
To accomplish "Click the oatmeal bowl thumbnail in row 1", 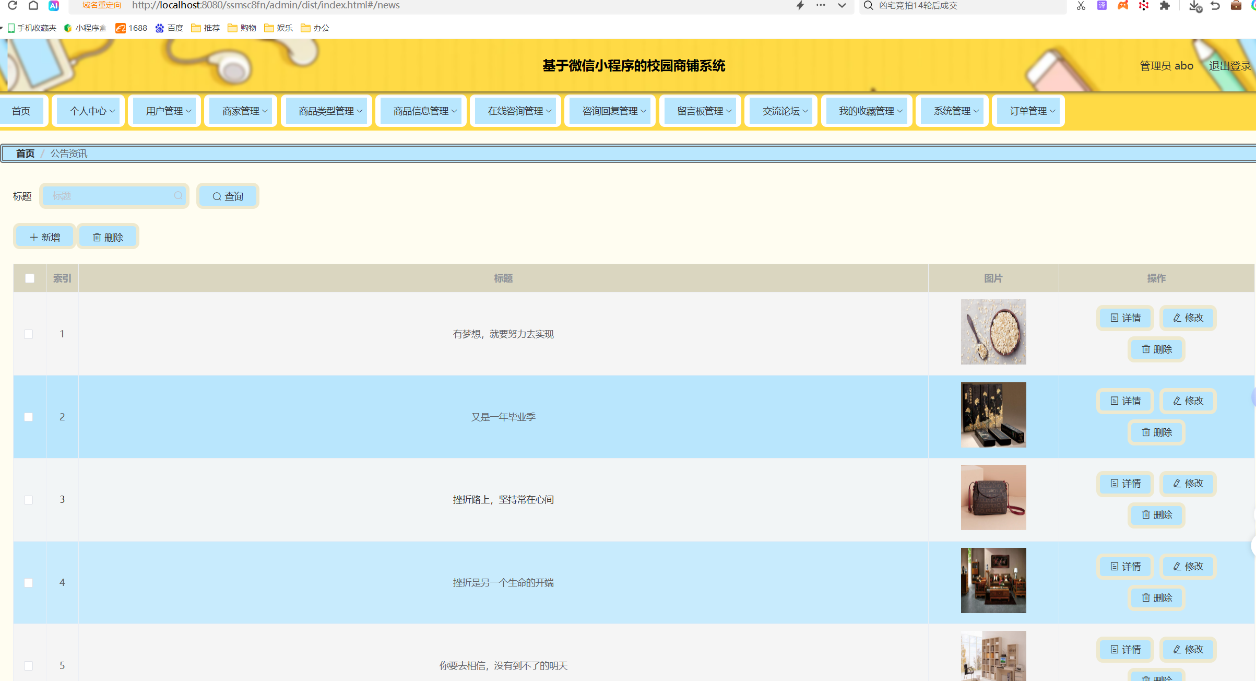I will point(993,332).
